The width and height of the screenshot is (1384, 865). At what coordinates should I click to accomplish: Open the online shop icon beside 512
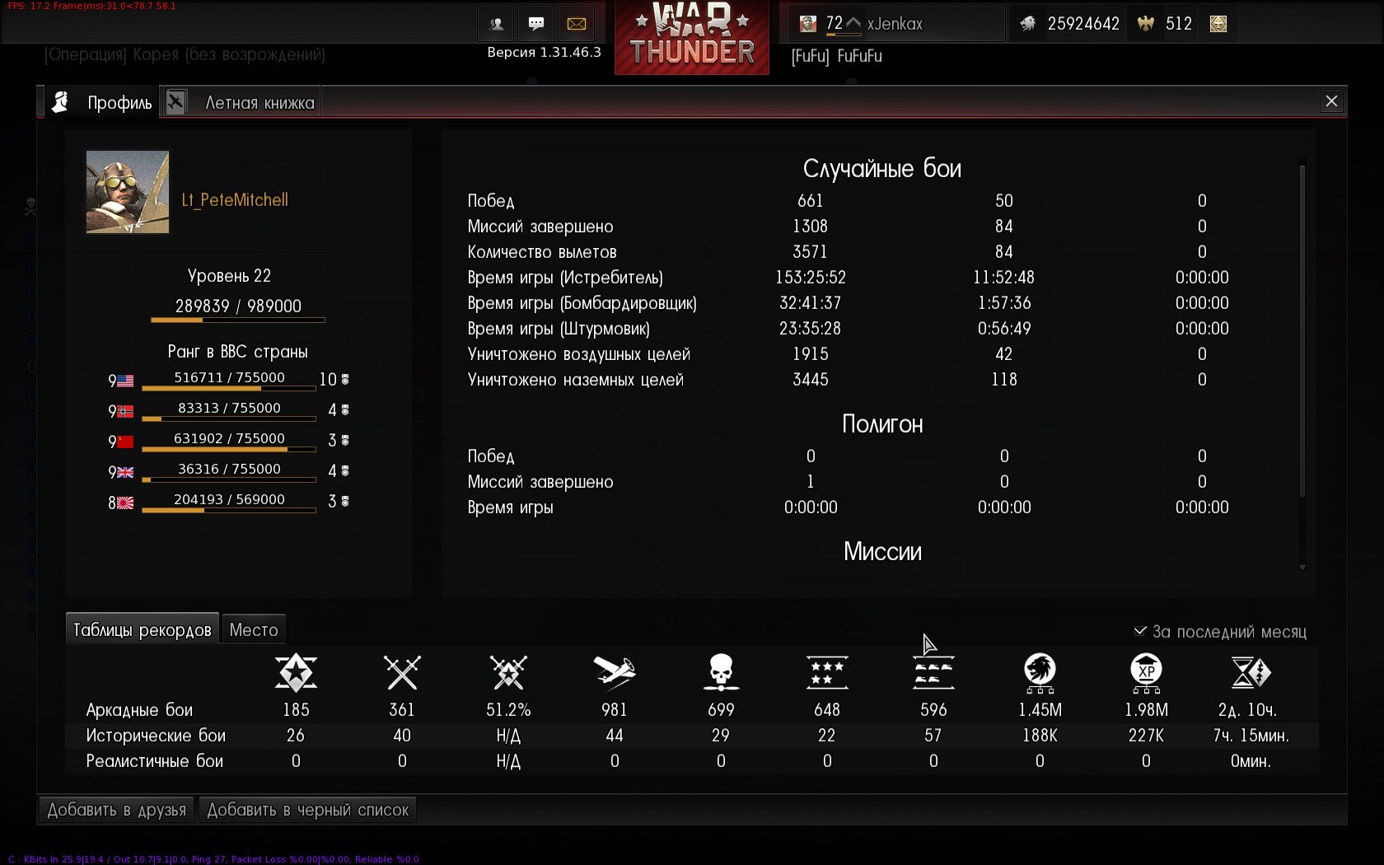1218,24
